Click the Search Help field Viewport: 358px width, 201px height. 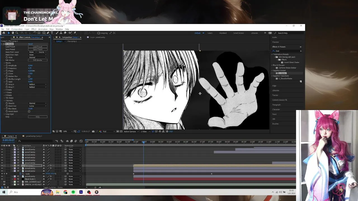tap(288, 33)
